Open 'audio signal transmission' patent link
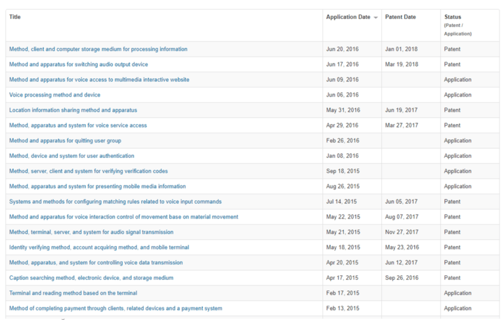 (x=91, y=231)
